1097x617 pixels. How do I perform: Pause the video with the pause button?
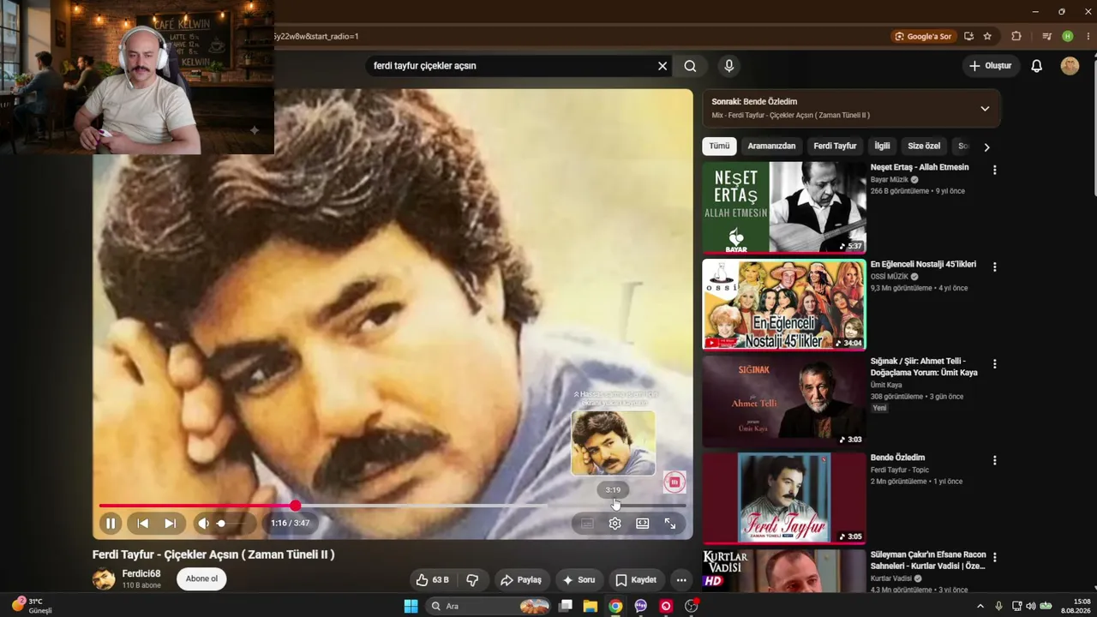pyautogui.click(x=111, y=524)
